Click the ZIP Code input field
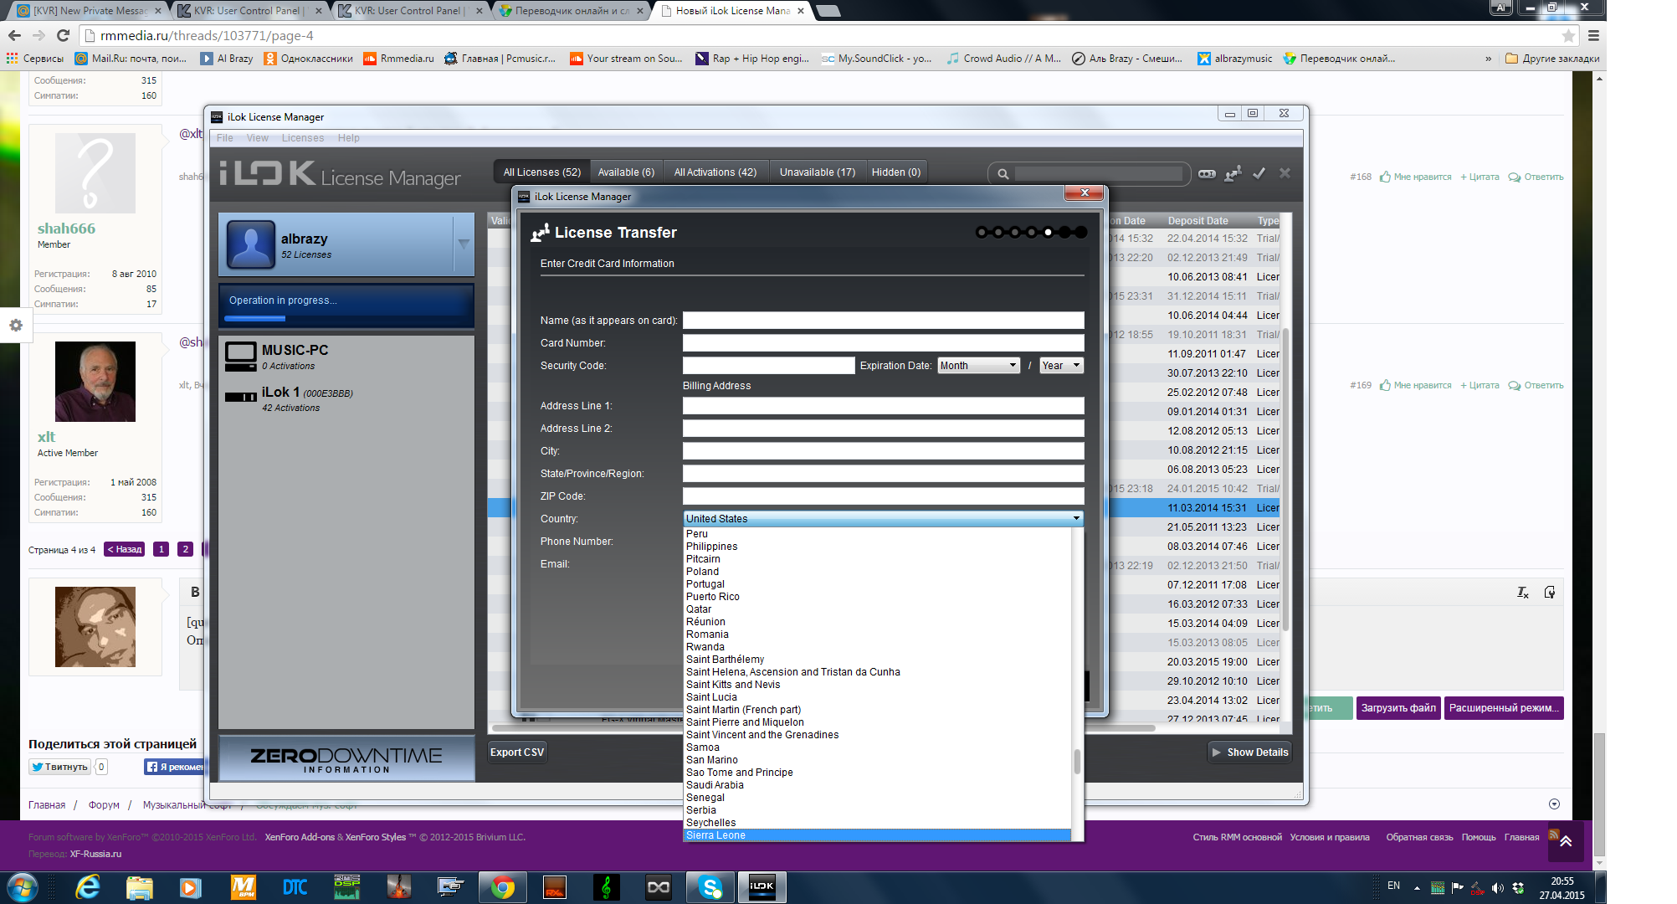Viewport: 1677px width, 904px height. (x=883, y=496)
